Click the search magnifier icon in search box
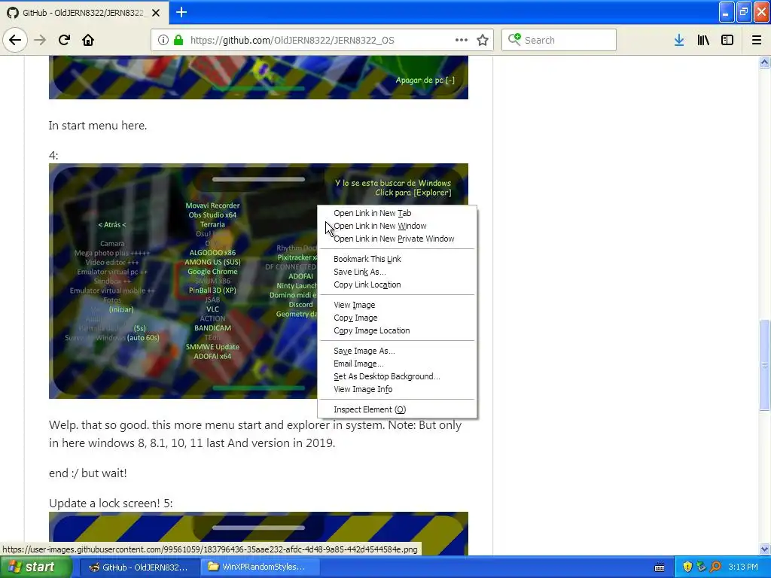This screenshot has height=578, width=771. pos(514,39)
